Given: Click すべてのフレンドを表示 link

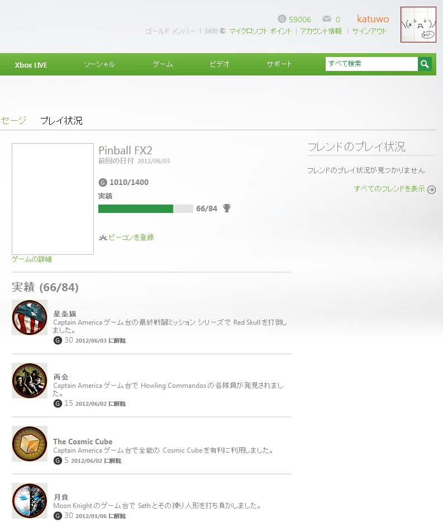Looking at the screenshot, I should click(x=389, y=189).
